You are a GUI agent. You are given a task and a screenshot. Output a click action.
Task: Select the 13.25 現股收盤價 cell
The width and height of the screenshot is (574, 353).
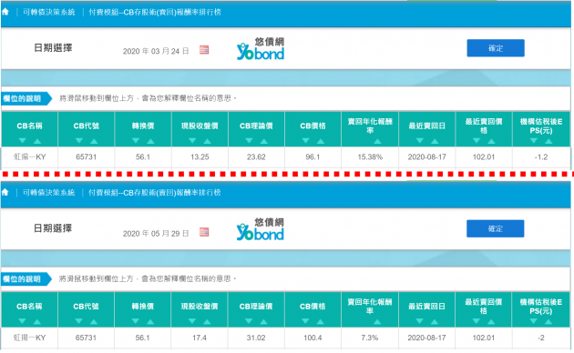point(200,157)
